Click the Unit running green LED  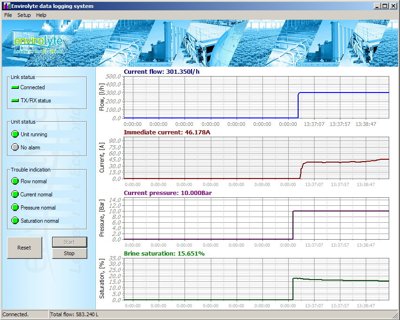pos(15,134)
